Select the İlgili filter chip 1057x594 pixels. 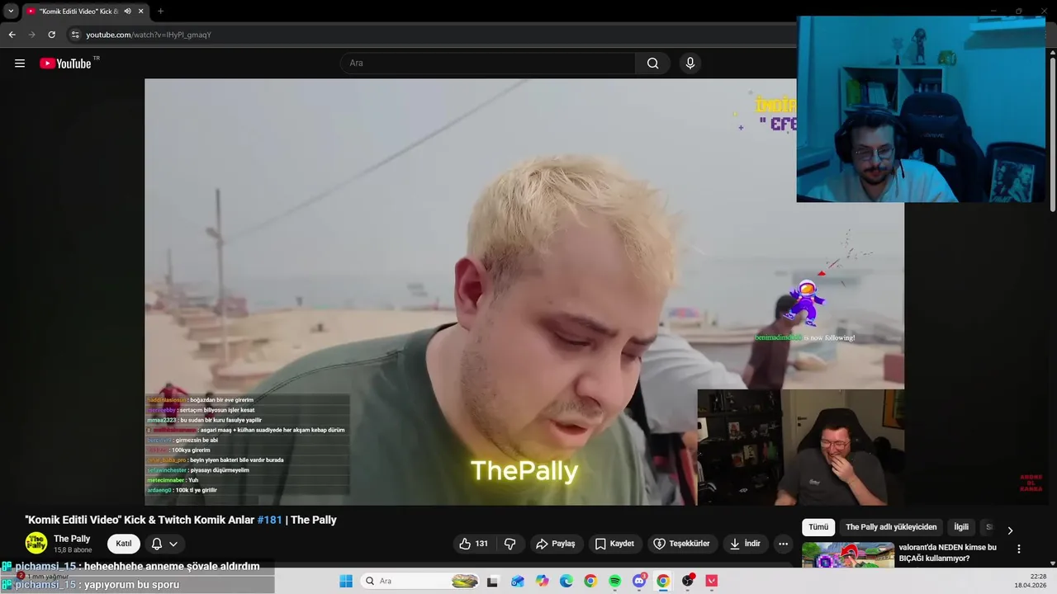click(x=961, y=527)
